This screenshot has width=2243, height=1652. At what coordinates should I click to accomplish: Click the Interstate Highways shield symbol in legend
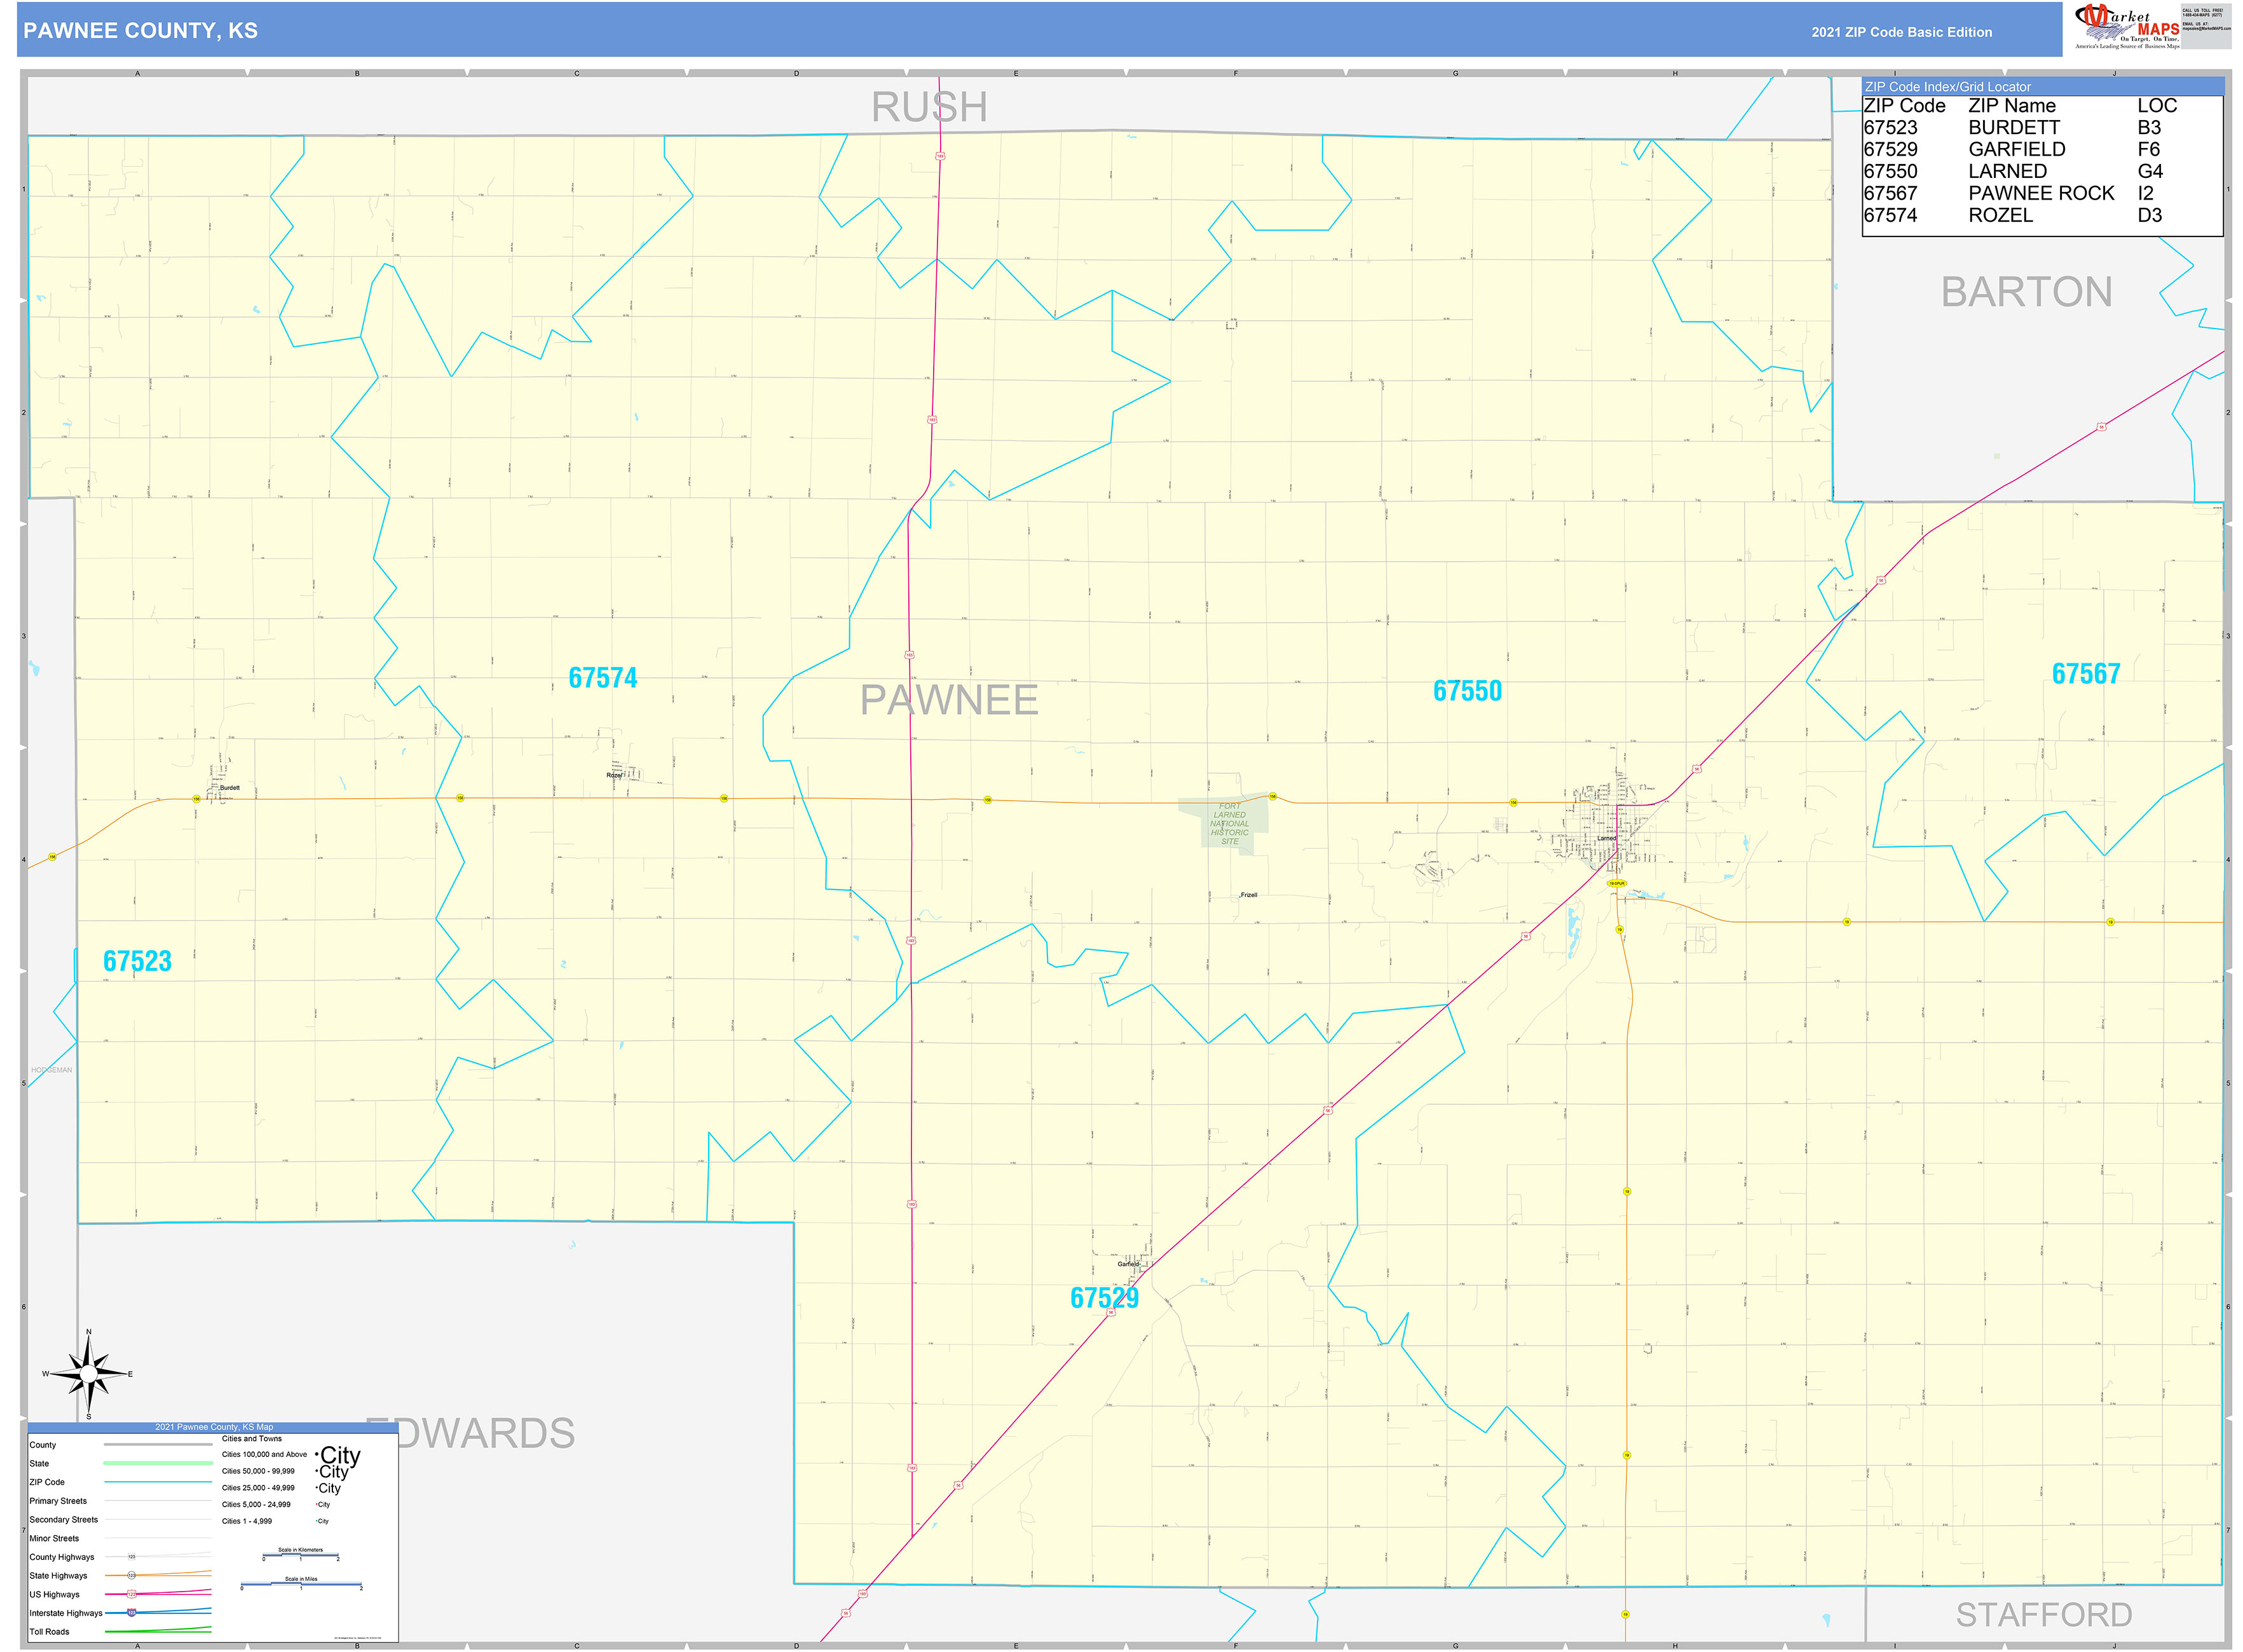click(132, 1613)
